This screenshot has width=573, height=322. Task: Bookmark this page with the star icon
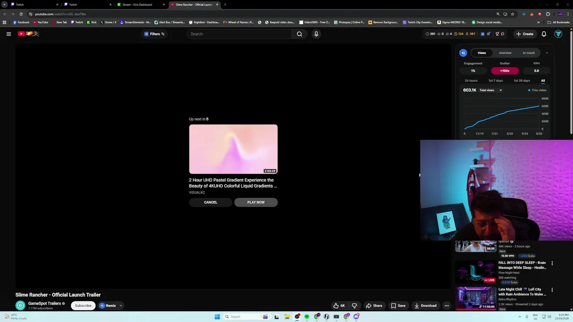click(513, 14)
